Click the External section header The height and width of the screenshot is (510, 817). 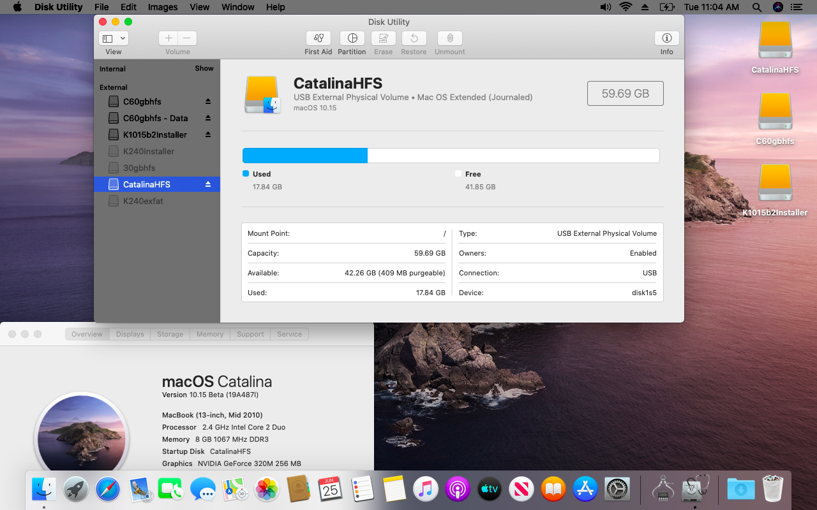pyautogui.click(x=114, y=87)
